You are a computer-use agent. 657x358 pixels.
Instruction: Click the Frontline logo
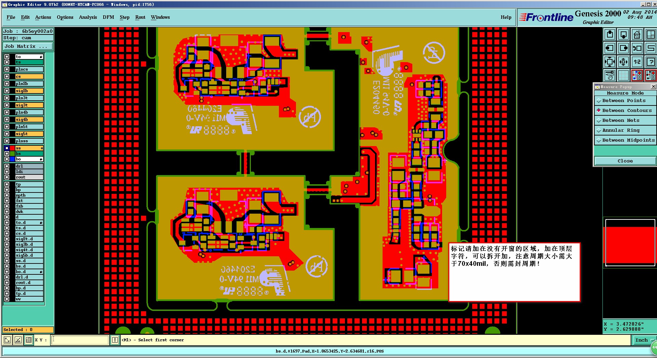(x=546, y=17)
